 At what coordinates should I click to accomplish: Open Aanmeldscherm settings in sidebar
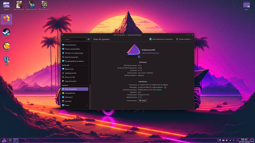75,45
